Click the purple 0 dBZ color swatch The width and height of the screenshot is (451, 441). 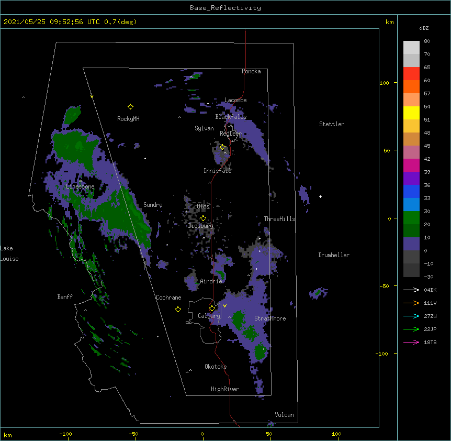pos(411,244)
